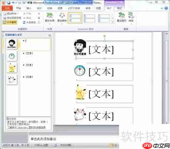Toggle 从右向左 right-to-left layout
170x149 pixels.
30,23
